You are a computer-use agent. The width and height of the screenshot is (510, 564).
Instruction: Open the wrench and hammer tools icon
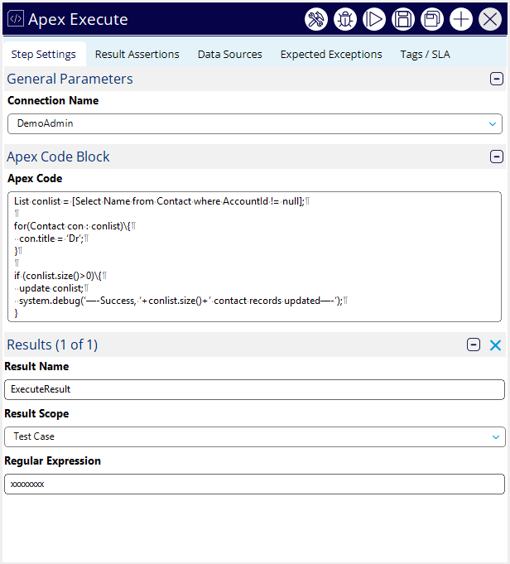coord(316,20)
